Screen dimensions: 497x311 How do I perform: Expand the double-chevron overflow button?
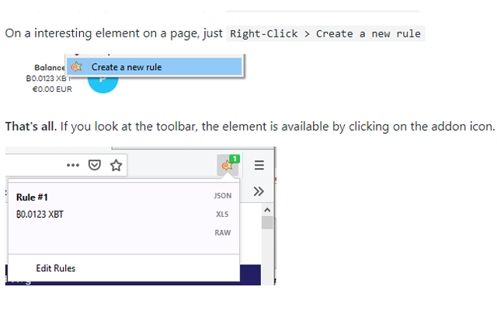coord(259,191)
